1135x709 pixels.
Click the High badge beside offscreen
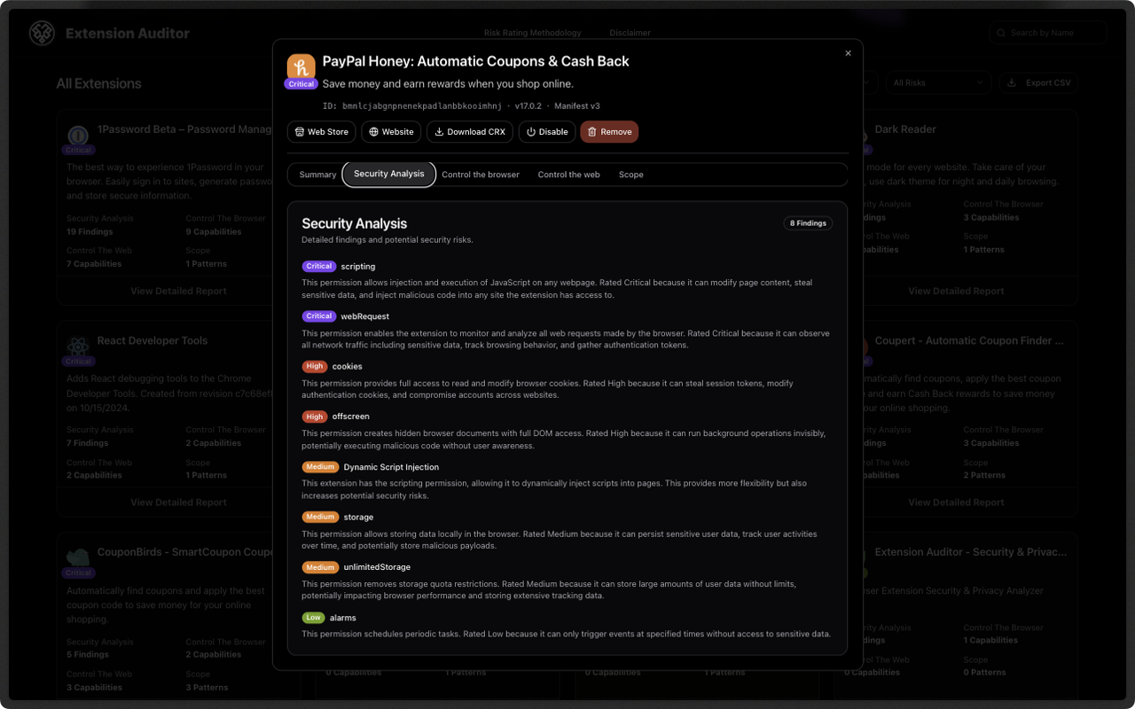click(315, 416)
